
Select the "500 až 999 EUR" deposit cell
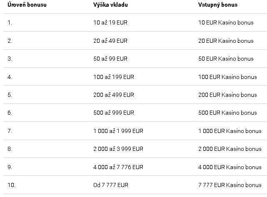114,113
